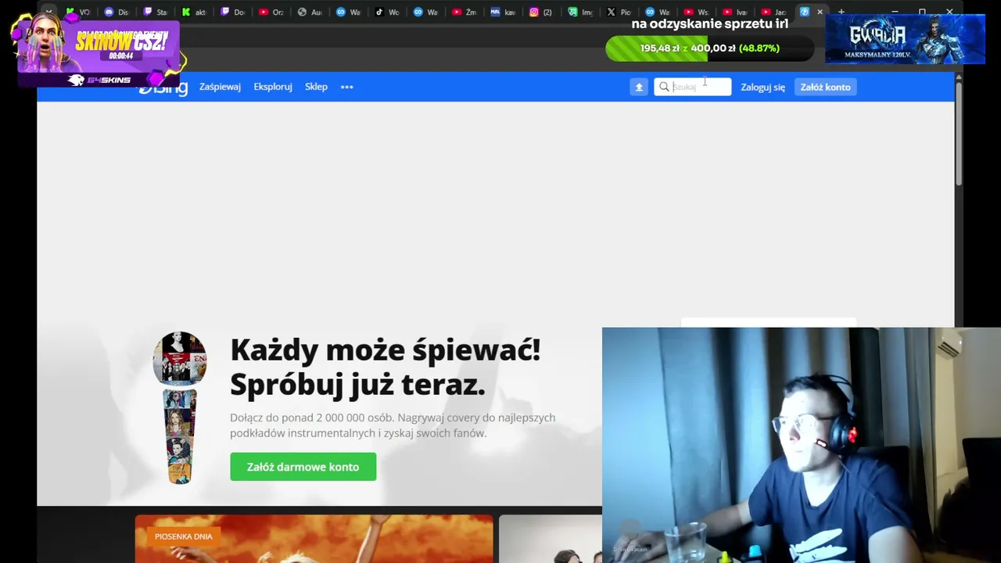Screen dimensions: 1001x563
Task: Click the donation goal progress bar
Action: (709, 48)
